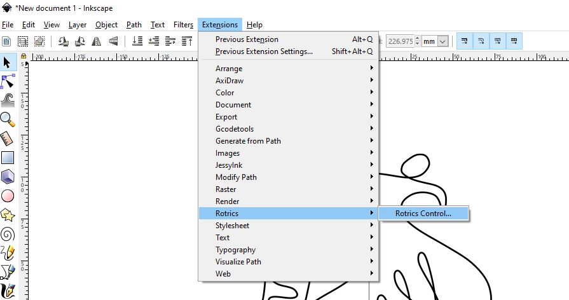Viewport: 569px width, 300px height.
Task: Expand Generate from Path submenu
Action: pyautogui.click(x=289, y=140)
